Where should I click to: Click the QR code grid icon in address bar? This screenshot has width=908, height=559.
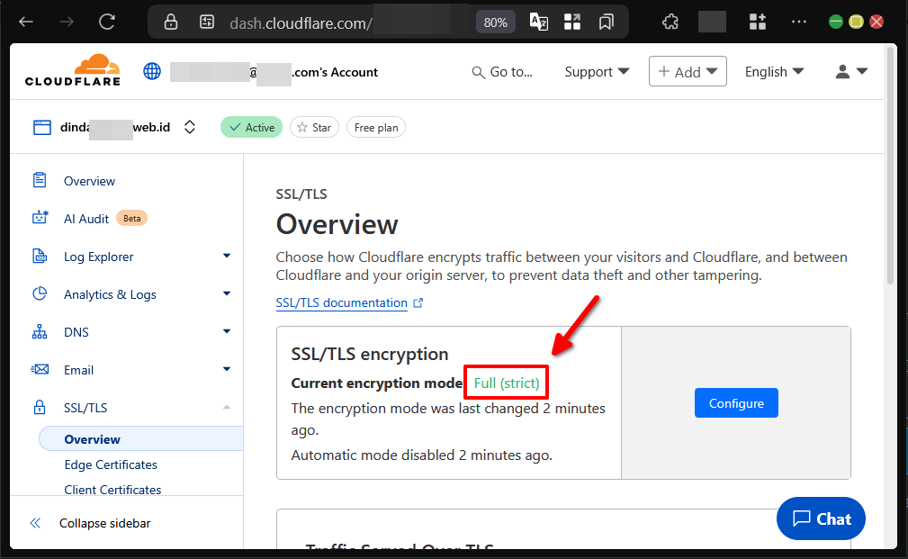tap(572, 22)
